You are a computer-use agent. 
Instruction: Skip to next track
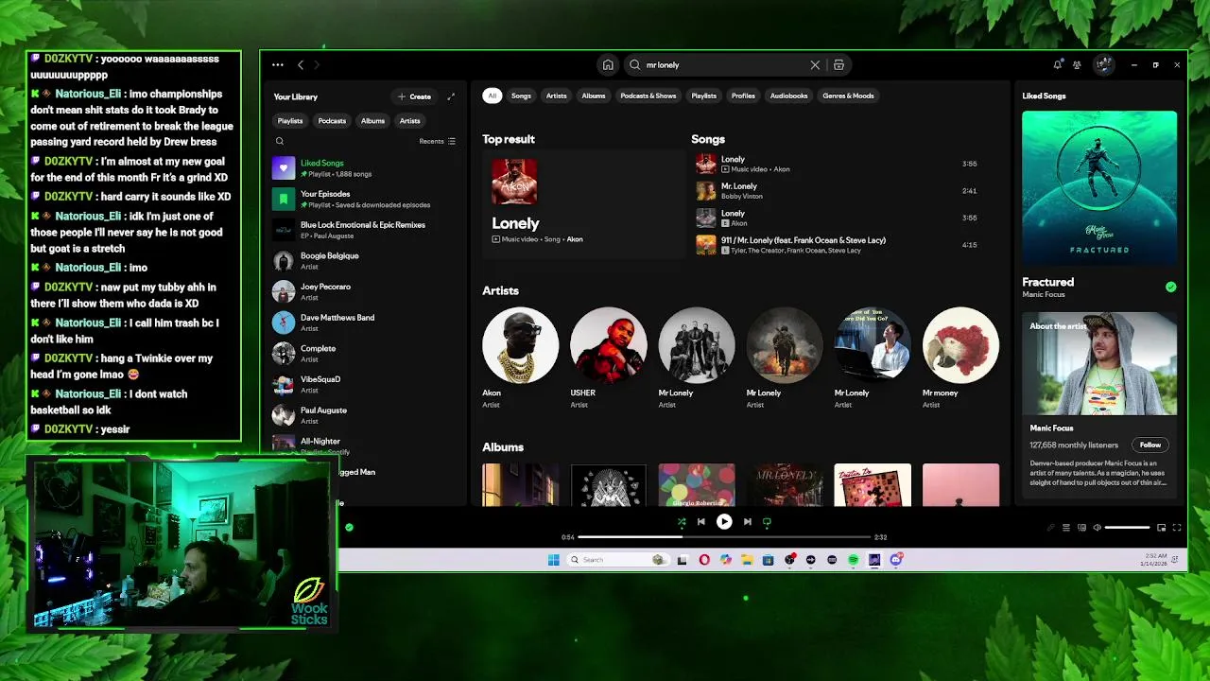[x=747, y=521]
